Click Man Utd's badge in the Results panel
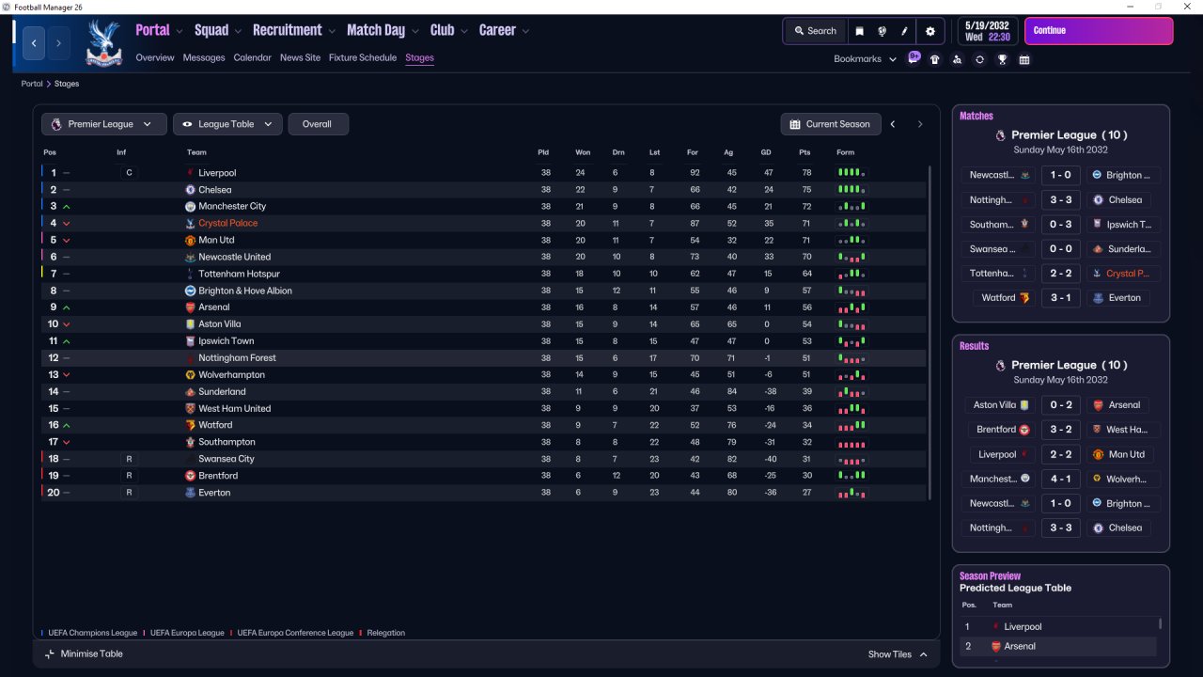The width and height of the screenshot is (1203, 677). click(x=1097, y=454)
